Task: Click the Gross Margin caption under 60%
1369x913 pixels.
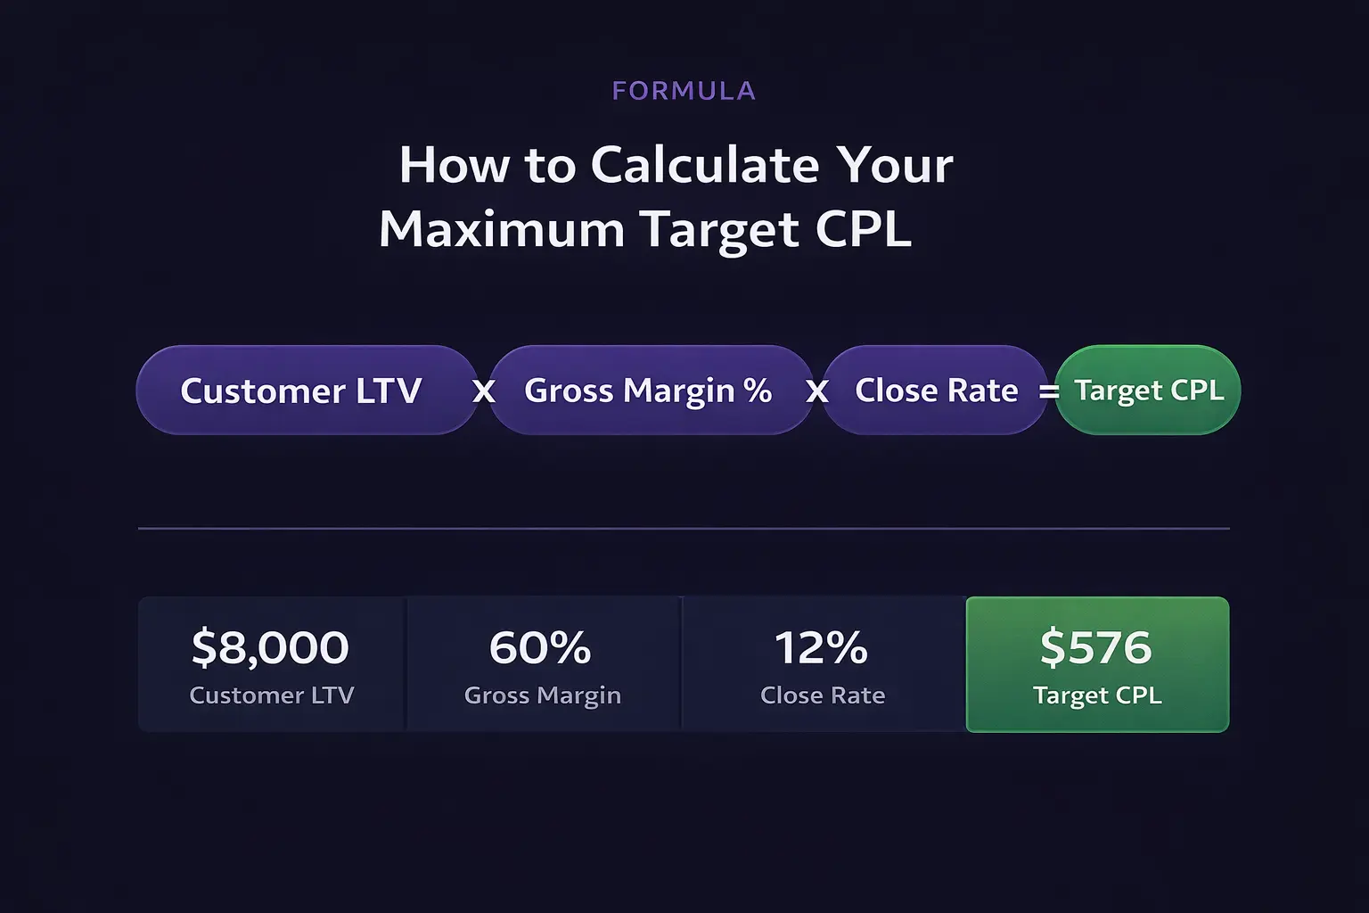Action: [543, 696]
